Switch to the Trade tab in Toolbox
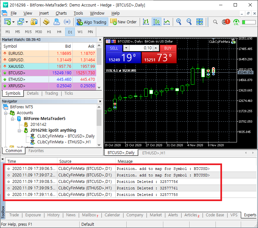The width and height of the screenshot is (258, 228). (x=14, y=215)
